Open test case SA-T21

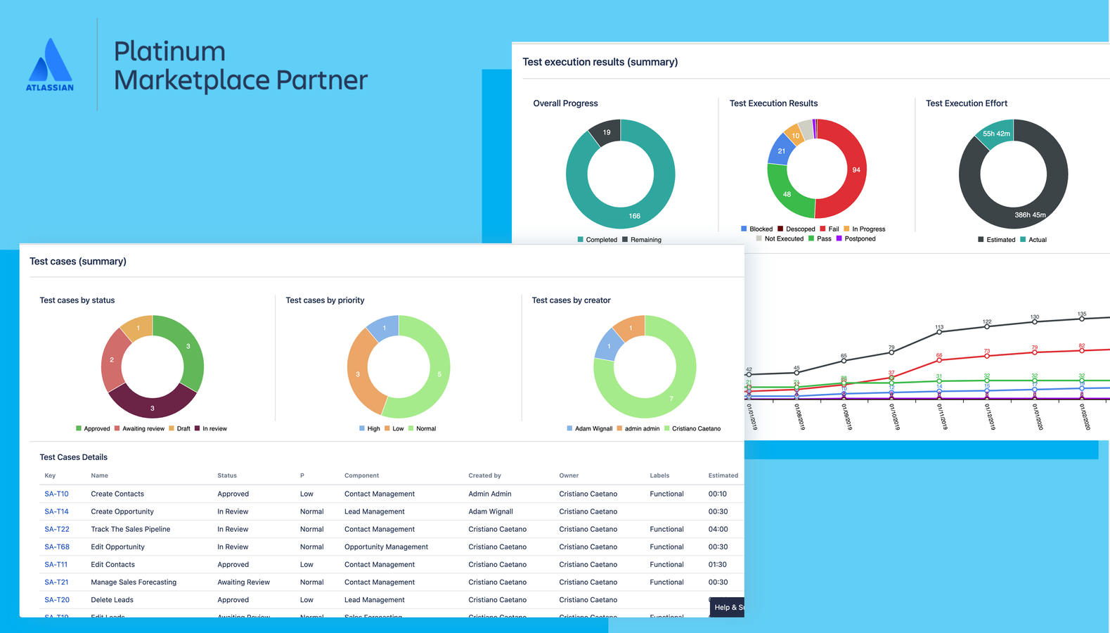tap(56, 582)
